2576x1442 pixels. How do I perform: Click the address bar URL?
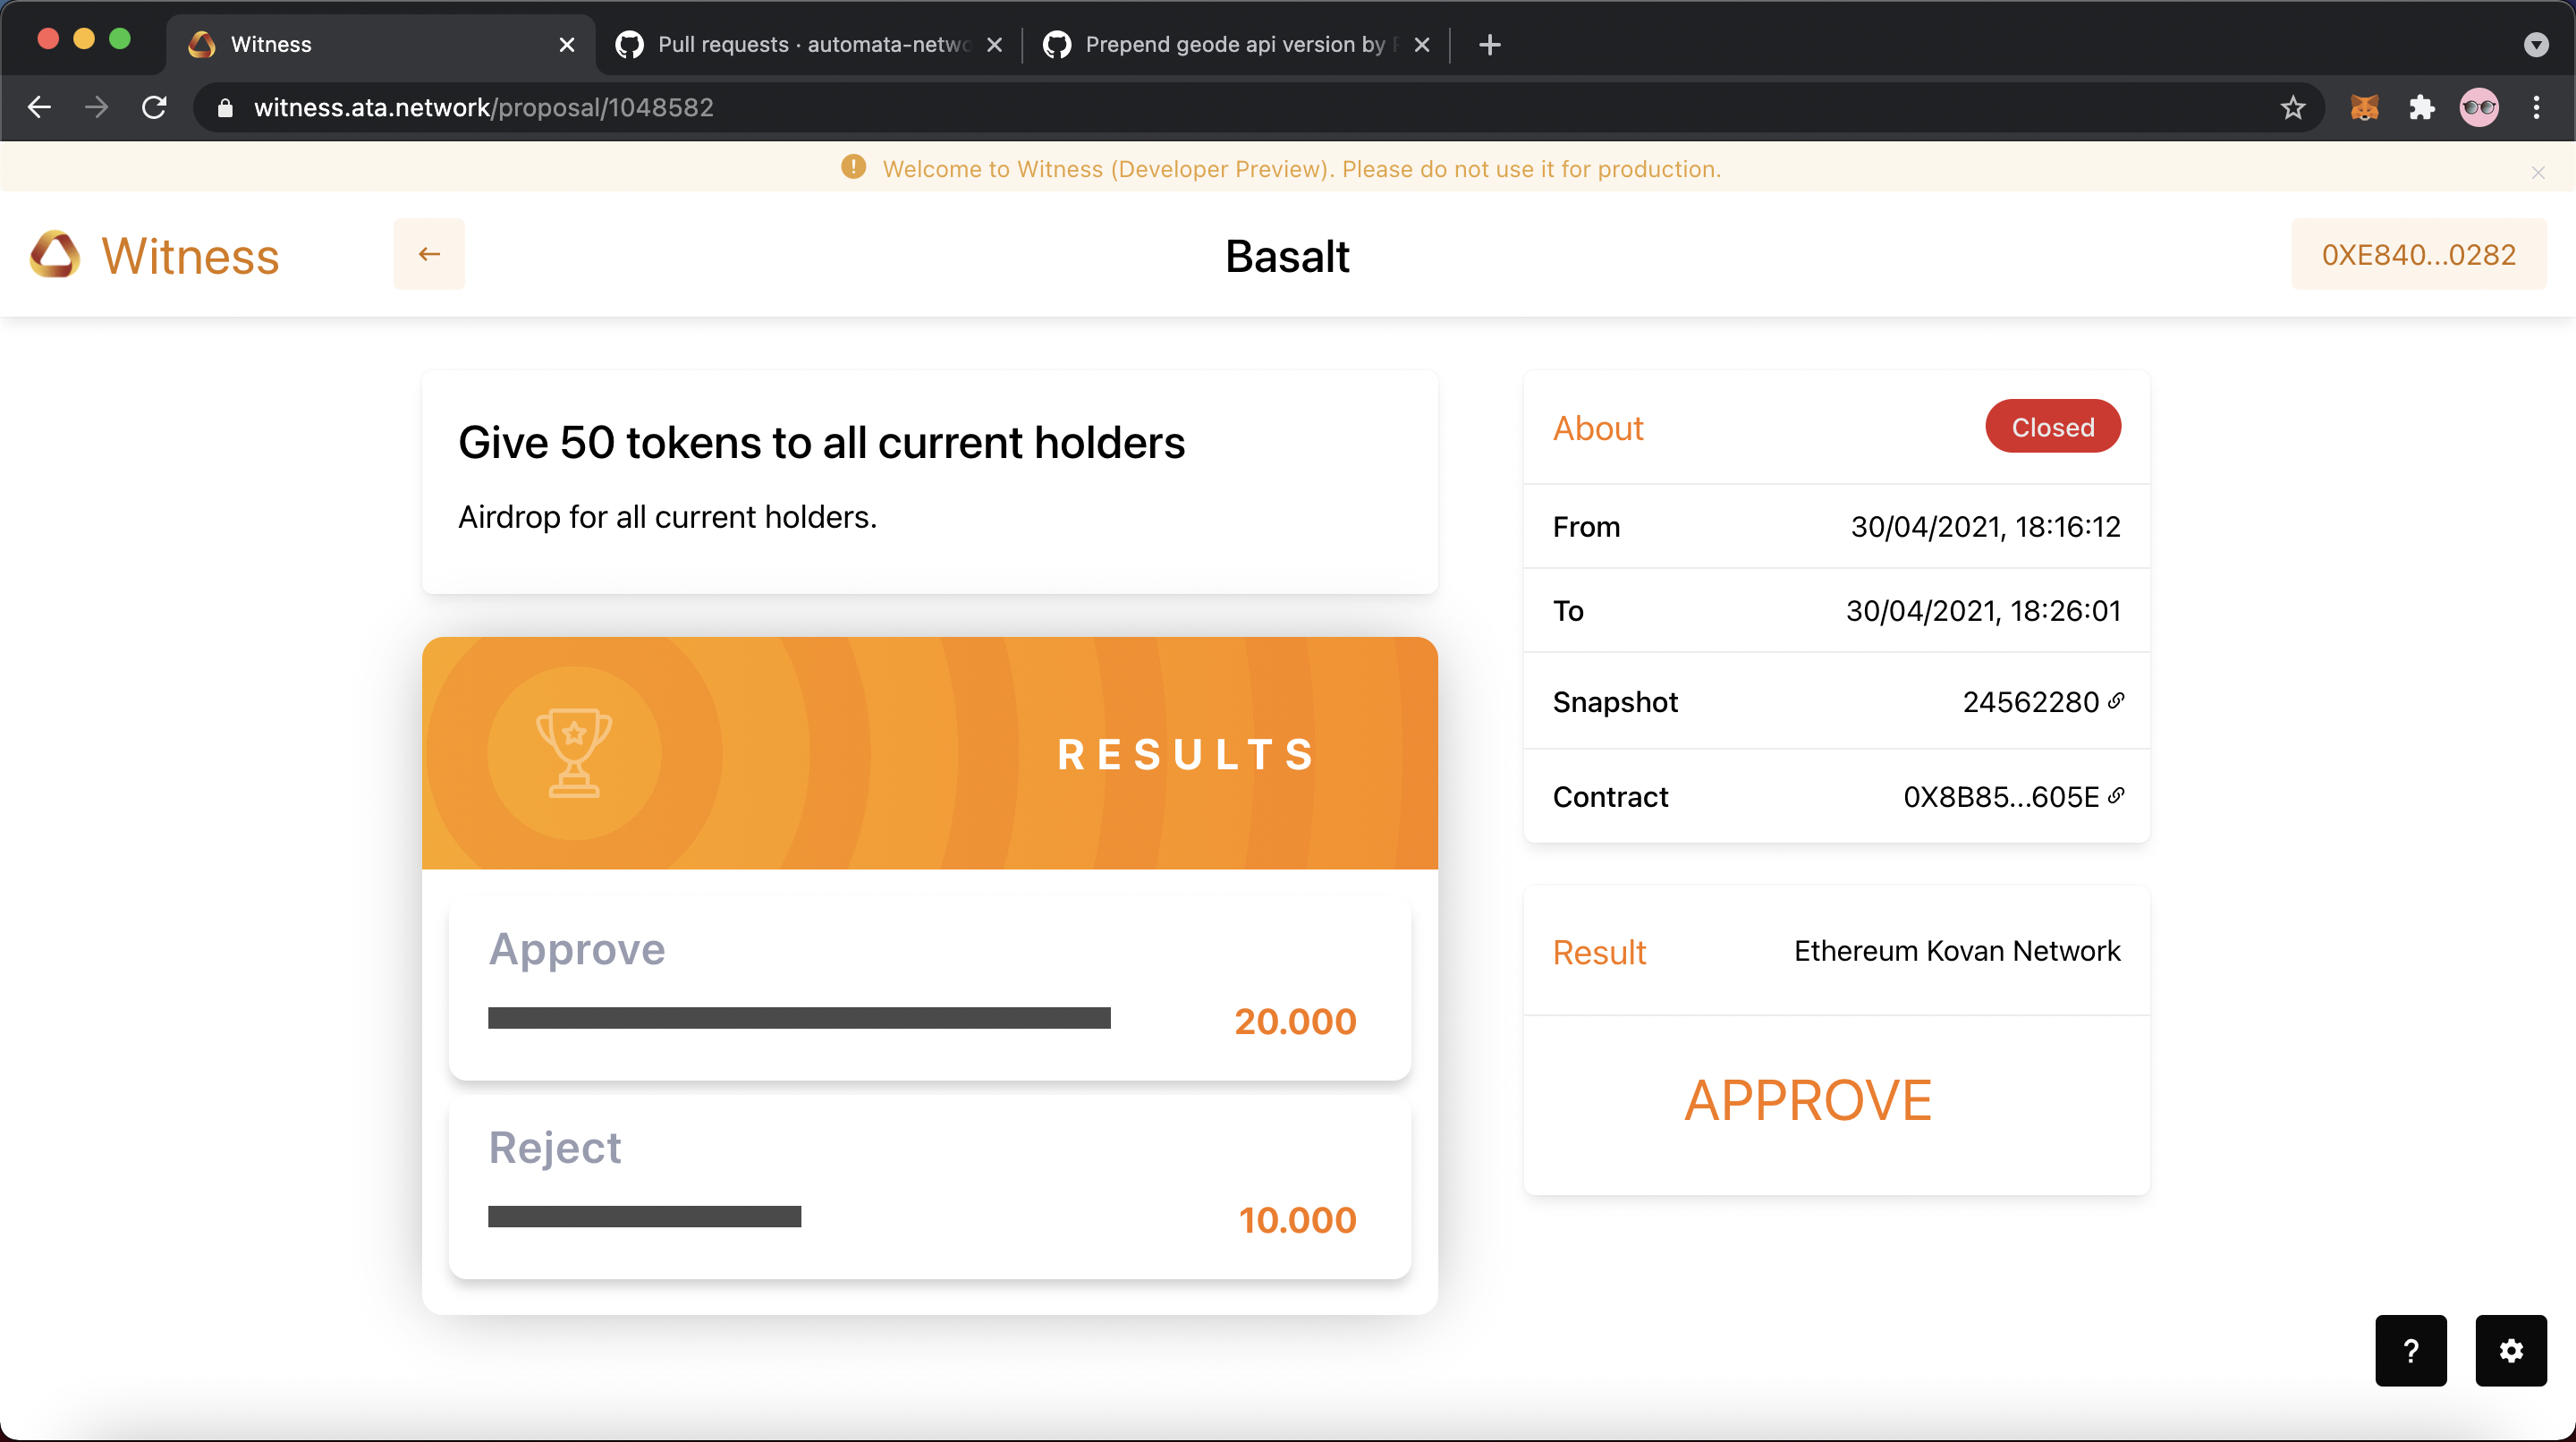pos(484,107)
